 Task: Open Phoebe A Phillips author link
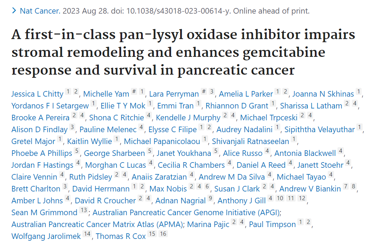point(42,153)
